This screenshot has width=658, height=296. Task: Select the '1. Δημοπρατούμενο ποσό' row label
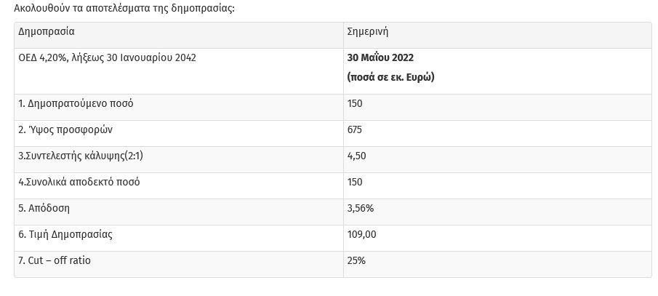tap(76, 103)
